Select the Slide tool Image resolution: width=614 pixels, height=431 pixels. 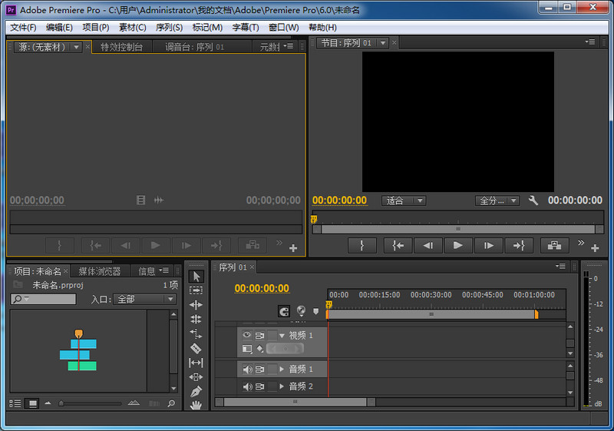(x=196, y=377)
